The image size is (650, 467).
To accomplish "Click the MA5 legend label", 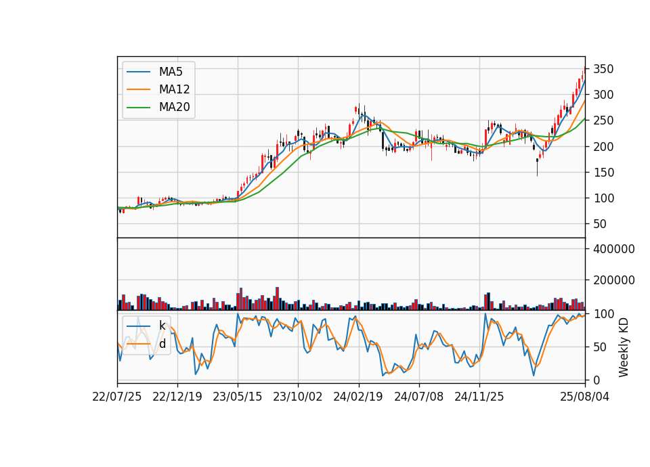I will [x=171, y=72].
